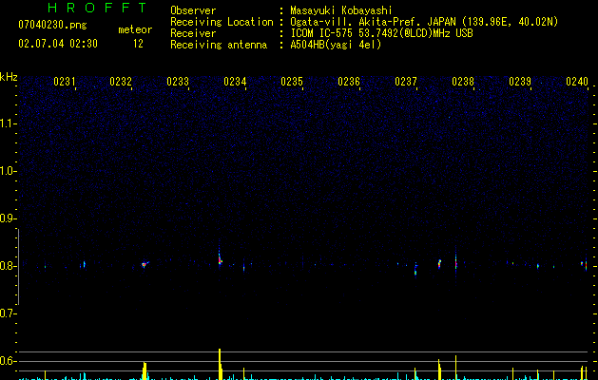Click the 0231 time marker
The image size is (598, 380).
coord(64,82)
